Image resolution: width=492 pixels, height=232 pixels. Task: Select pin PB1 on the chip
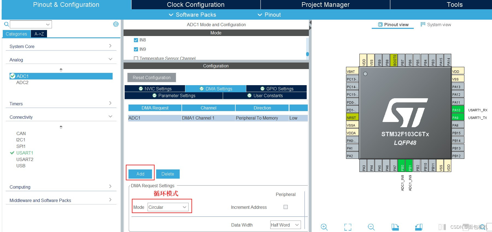tap(410, 165)
